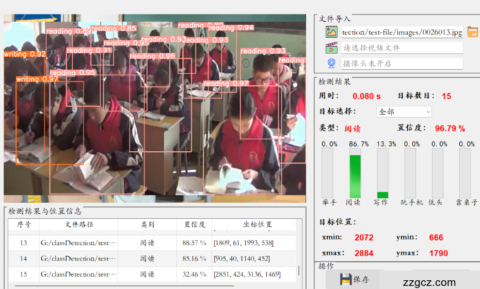Click the floppy disk save icon
Image resolution: width=480 pixels, height=289 pixels.
(x=346, y=279)
